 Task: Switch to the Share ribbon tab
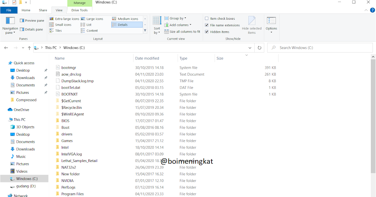[43, 10]
